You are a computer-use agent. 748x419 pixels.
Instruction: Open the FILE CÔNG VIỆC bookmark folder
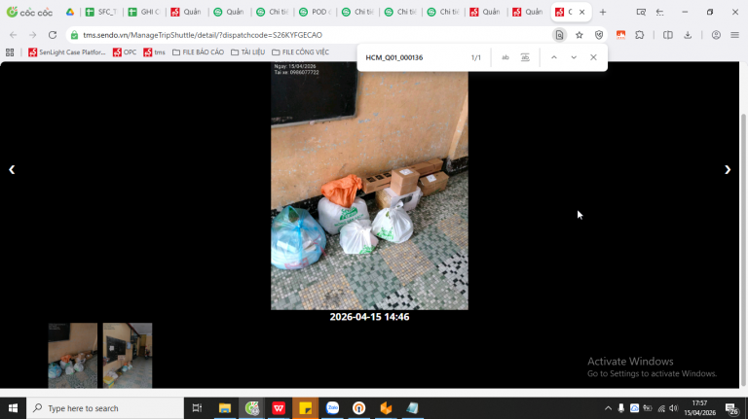tap(301, 52)
